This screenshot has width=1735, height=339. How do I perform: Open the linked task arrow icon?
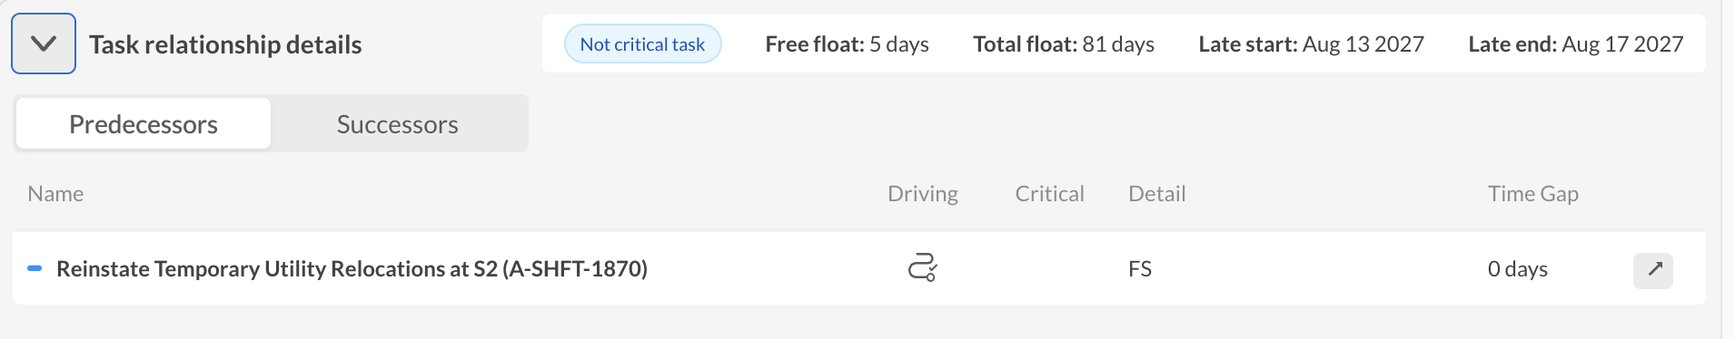point(1653,269)
